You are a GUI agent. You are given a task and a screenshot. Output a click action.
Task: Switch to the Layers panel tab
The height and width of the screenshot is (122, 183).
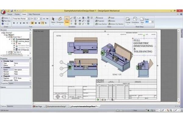pyautogui.click(x=11, y=83)
